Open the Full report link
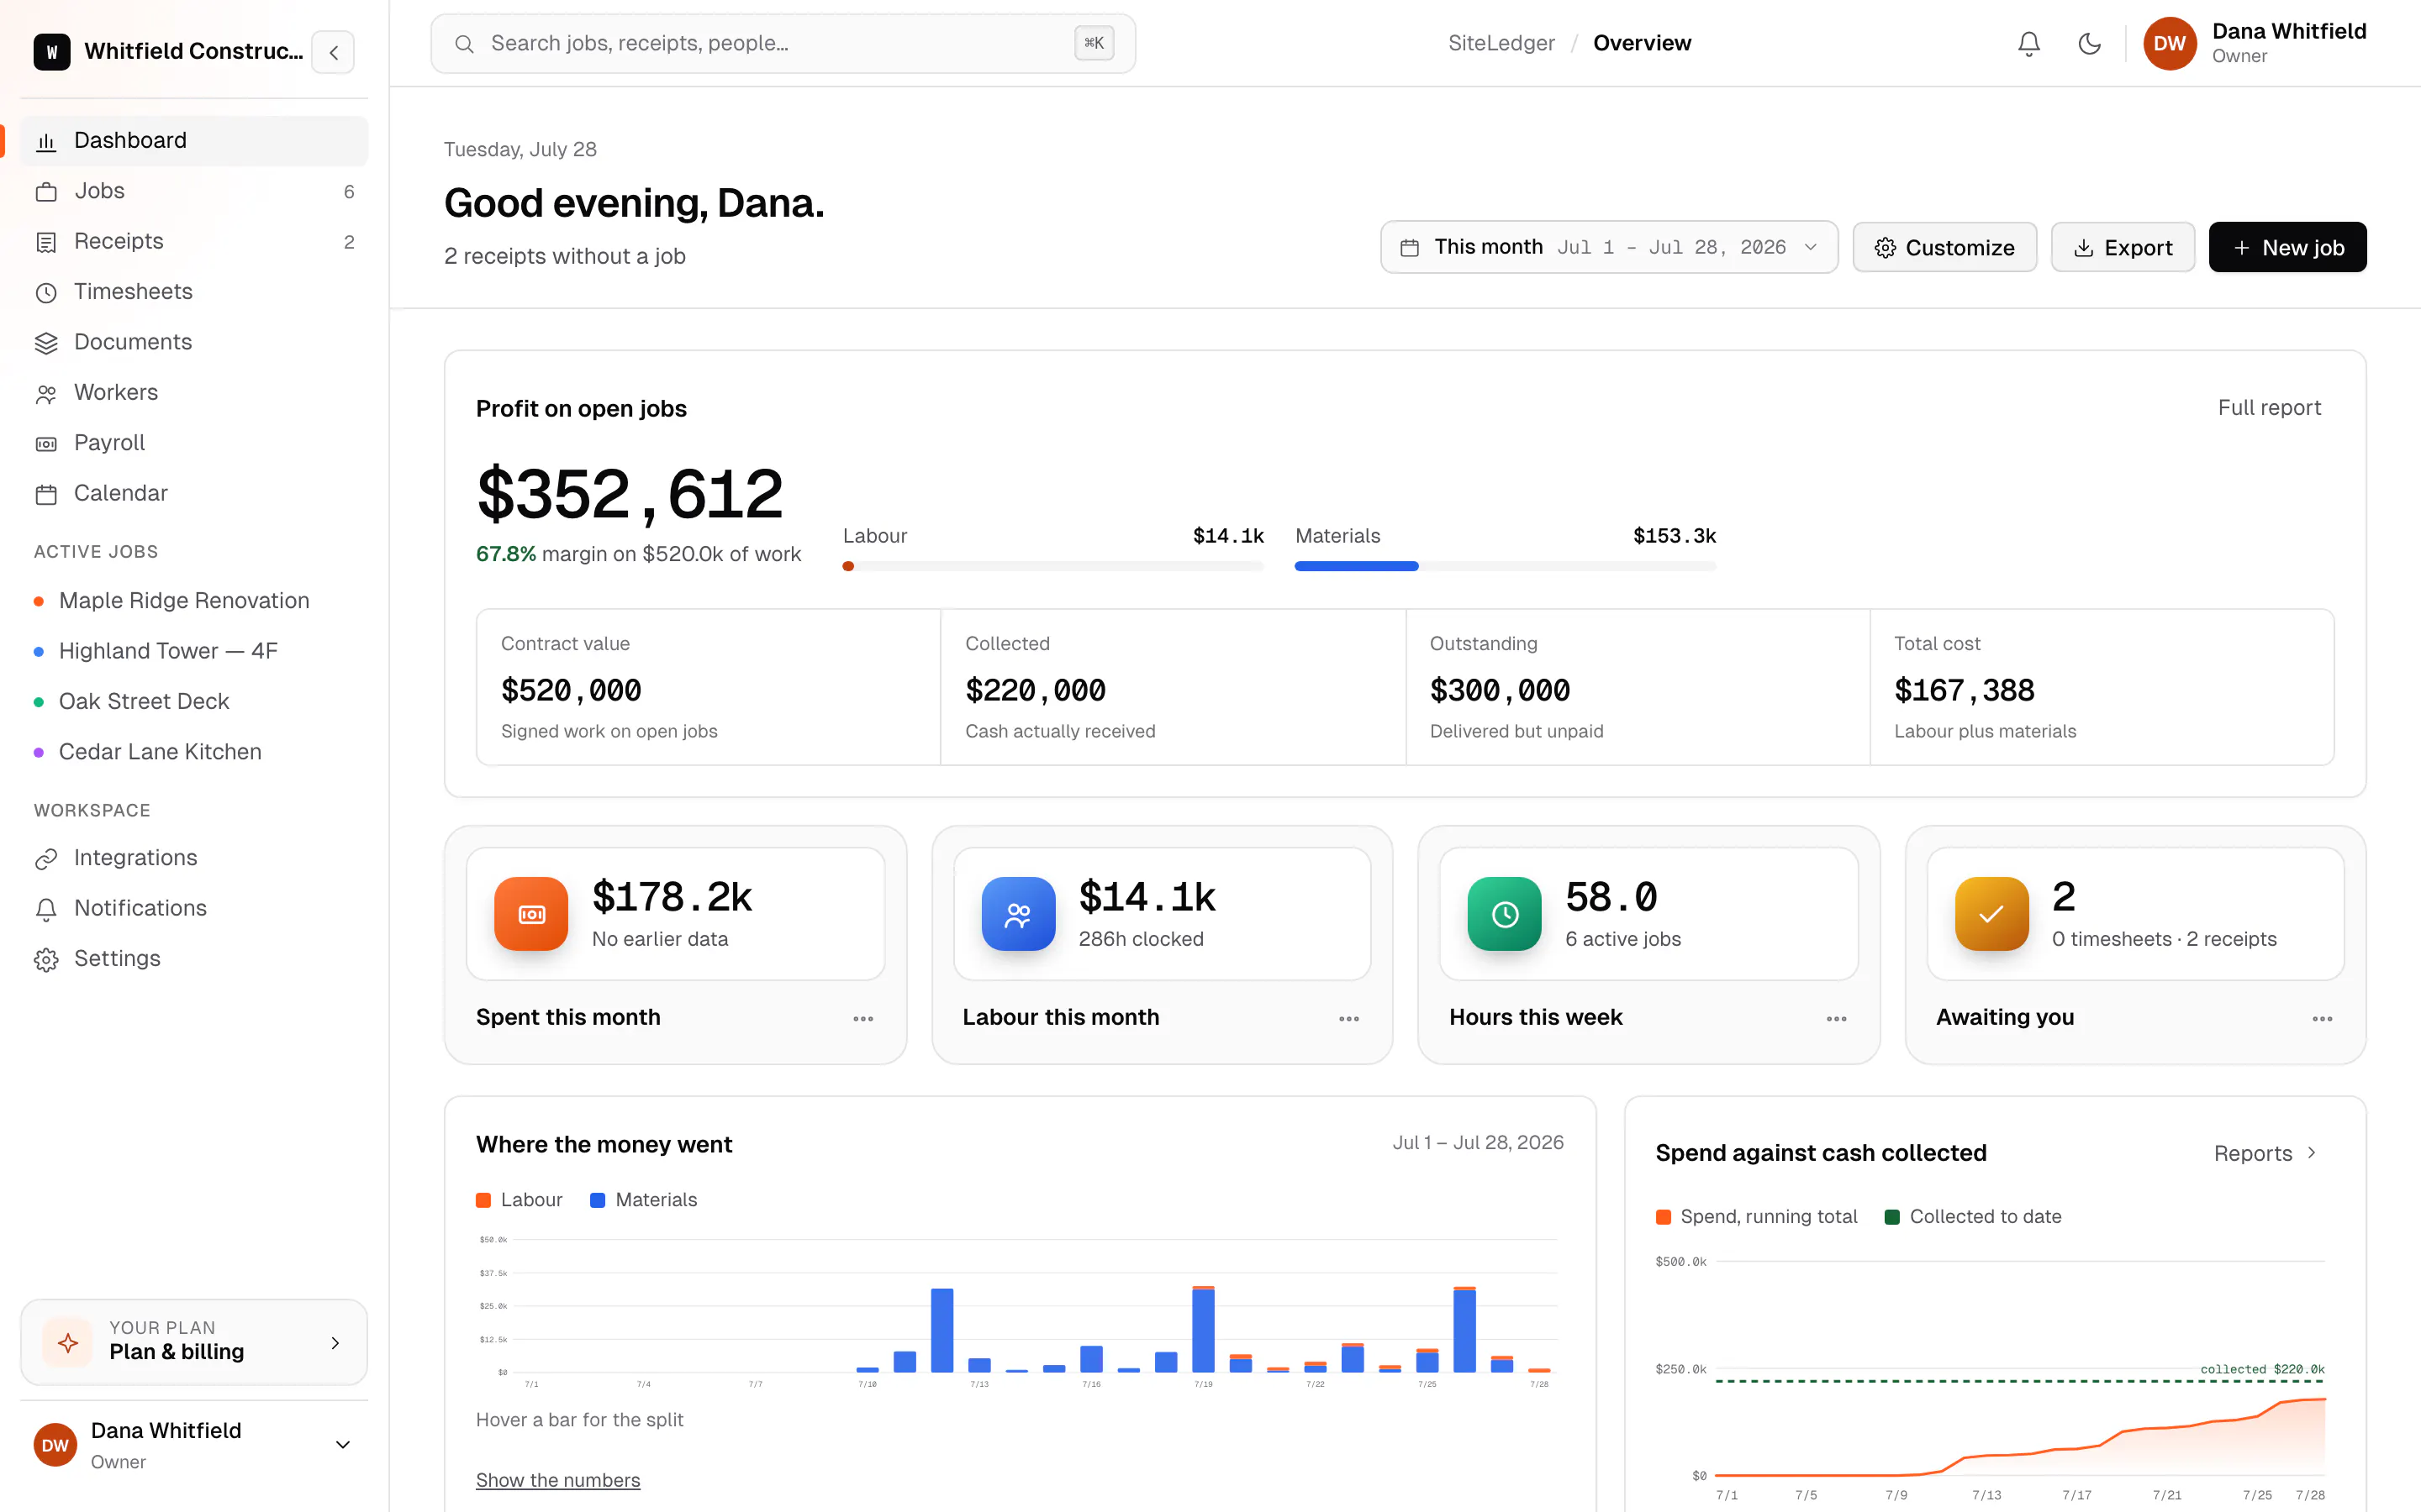 (x=2269, y=408)
